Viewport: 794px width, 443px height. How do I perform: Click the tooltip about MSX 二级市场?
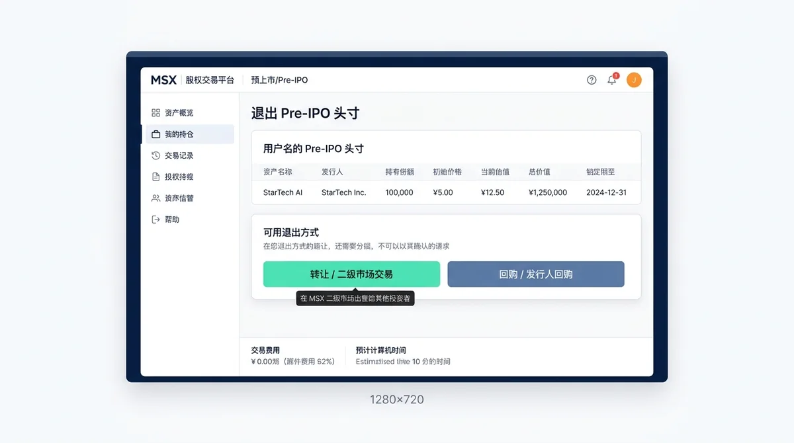[355, 298]
